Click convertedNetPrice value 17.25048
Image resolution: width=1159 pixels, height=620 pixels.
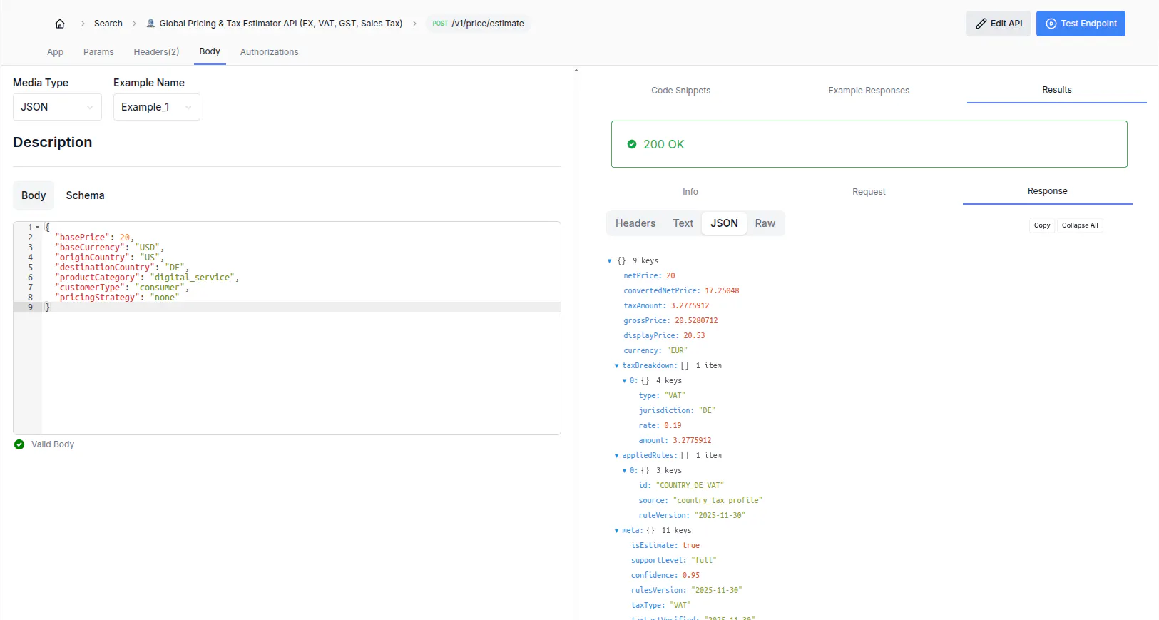pyautogui.click(x=722, y=290)
